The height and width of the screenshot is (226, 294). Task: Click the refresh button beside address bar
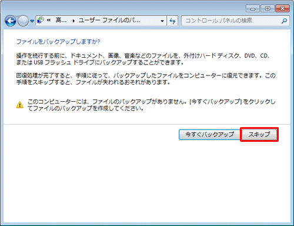[172, 21]
